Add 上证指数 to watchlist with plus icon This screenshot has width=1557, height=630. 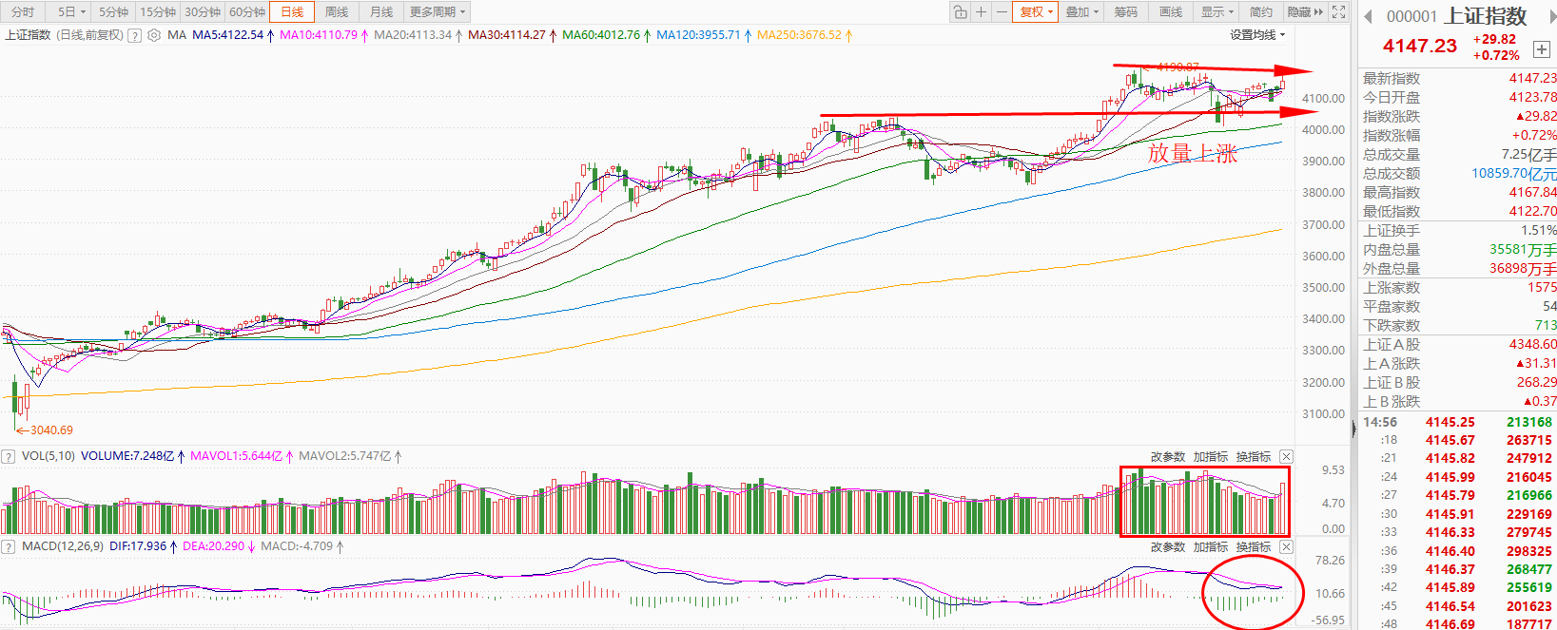point(1541,48)
